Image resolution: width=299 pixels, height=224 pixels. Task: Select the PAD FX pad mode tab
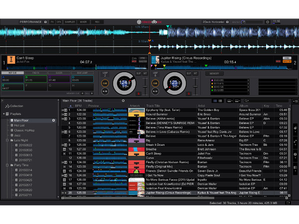(x=36, y=73)
